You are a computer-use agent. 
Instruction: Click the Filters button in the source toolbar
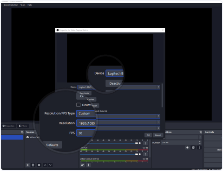[23, 126]
